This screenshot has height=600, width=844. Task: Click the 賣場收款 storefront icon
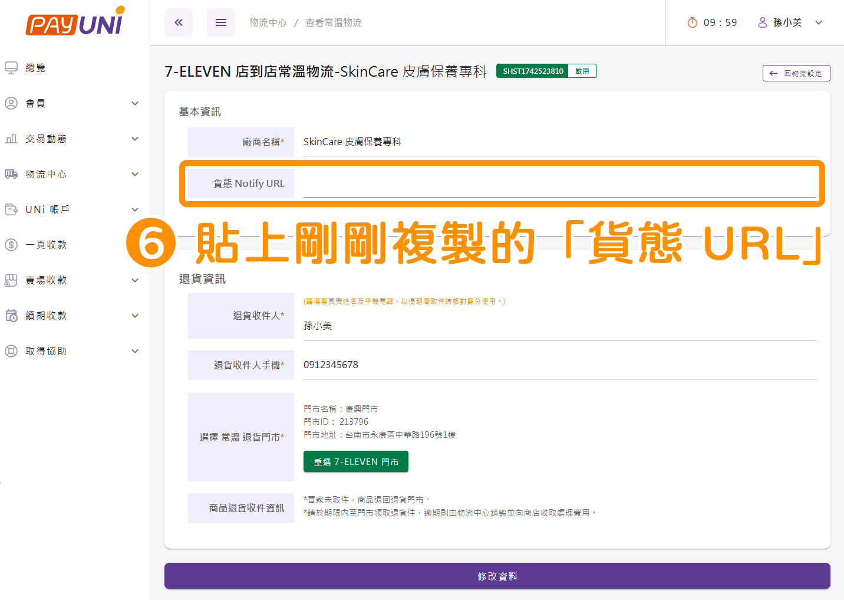[11, 280]
